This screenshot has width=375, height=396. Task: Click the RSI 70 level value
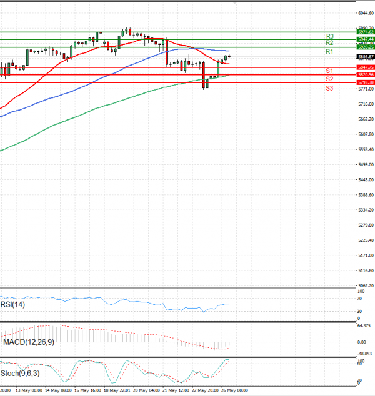(x=359, y=299)
